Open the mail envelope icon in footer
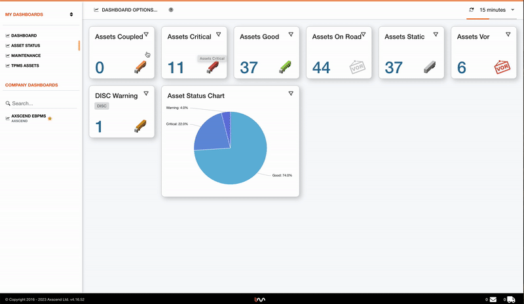The height and width of the screenshot is (304, 524). 493,299
